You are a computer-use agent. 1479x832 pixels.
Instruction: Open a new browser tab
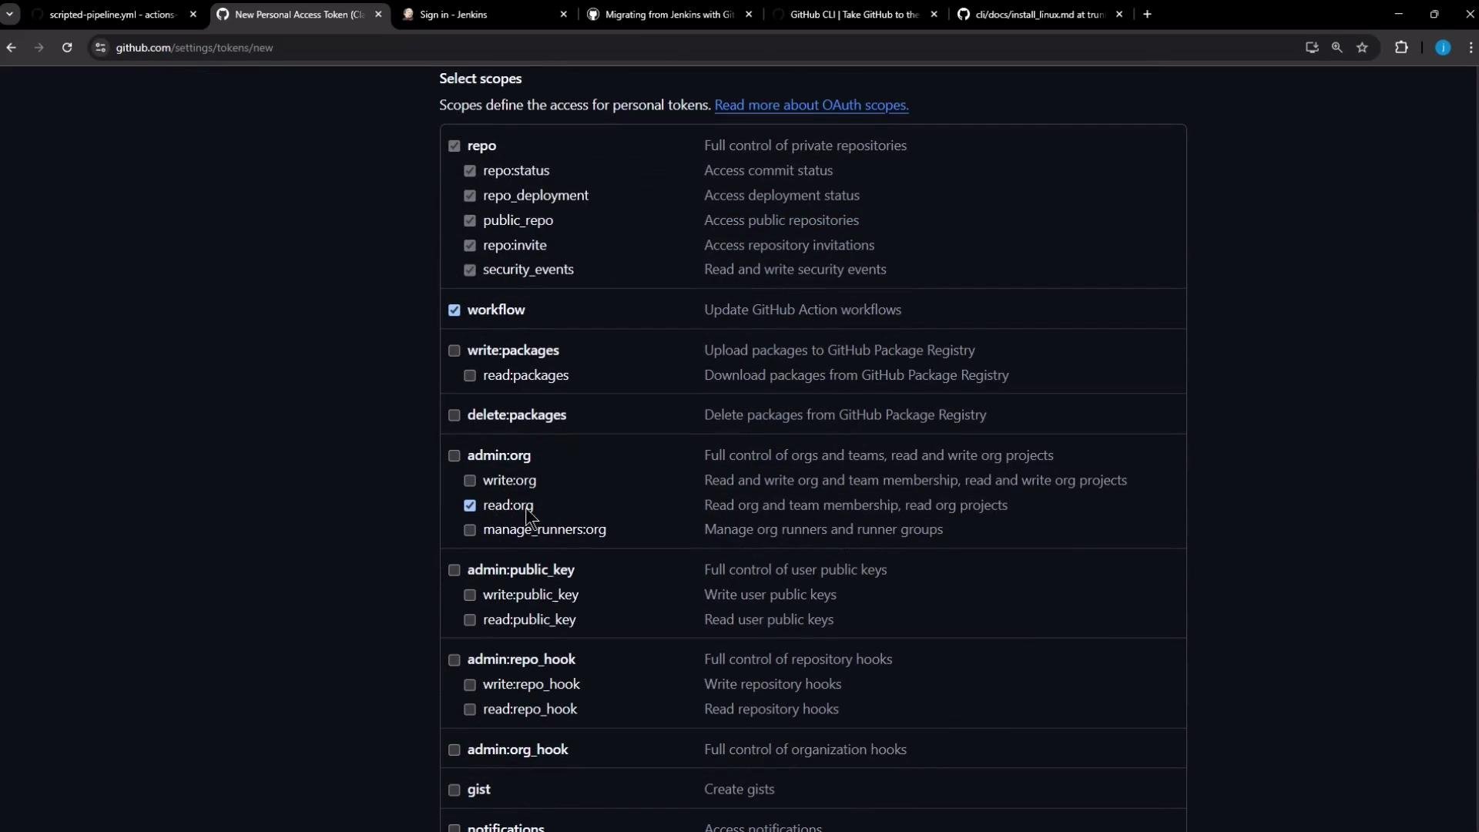(x=1147, y=15)
